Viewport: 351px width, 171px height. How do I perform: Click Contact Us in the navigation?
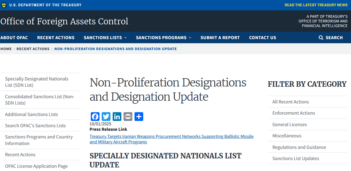pyautogui.click(x=262, y=38)
